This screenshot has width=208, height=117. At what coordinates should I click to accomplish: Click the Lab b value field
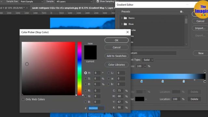[x=121, y=84]
